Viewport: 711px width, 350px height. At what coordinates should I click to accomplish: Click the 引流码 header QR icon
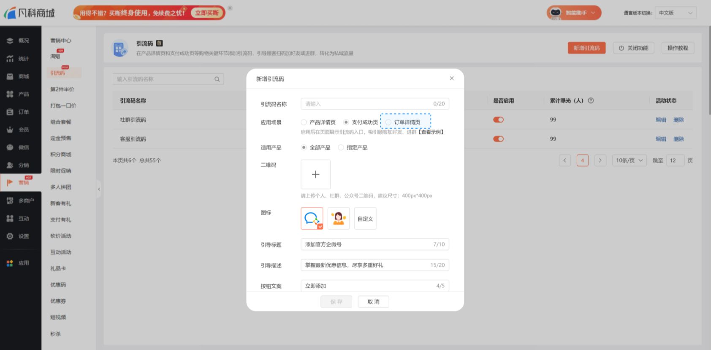[x=119, y=48]
